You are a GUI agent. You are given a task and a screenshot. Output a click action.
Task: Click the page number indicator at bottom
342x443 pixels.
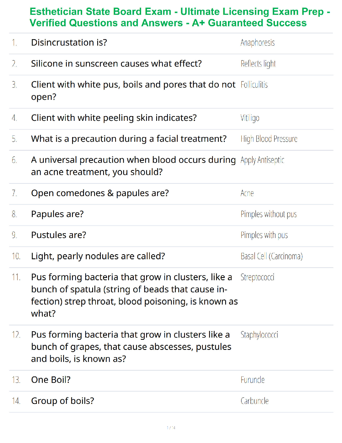[x=171, y=428]
